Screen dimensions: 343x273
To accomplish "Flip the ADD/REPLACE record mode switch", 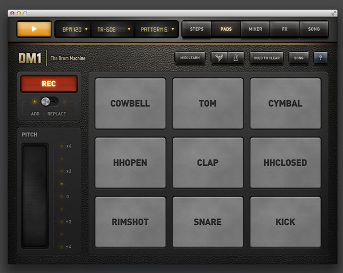I will point(49,102).
